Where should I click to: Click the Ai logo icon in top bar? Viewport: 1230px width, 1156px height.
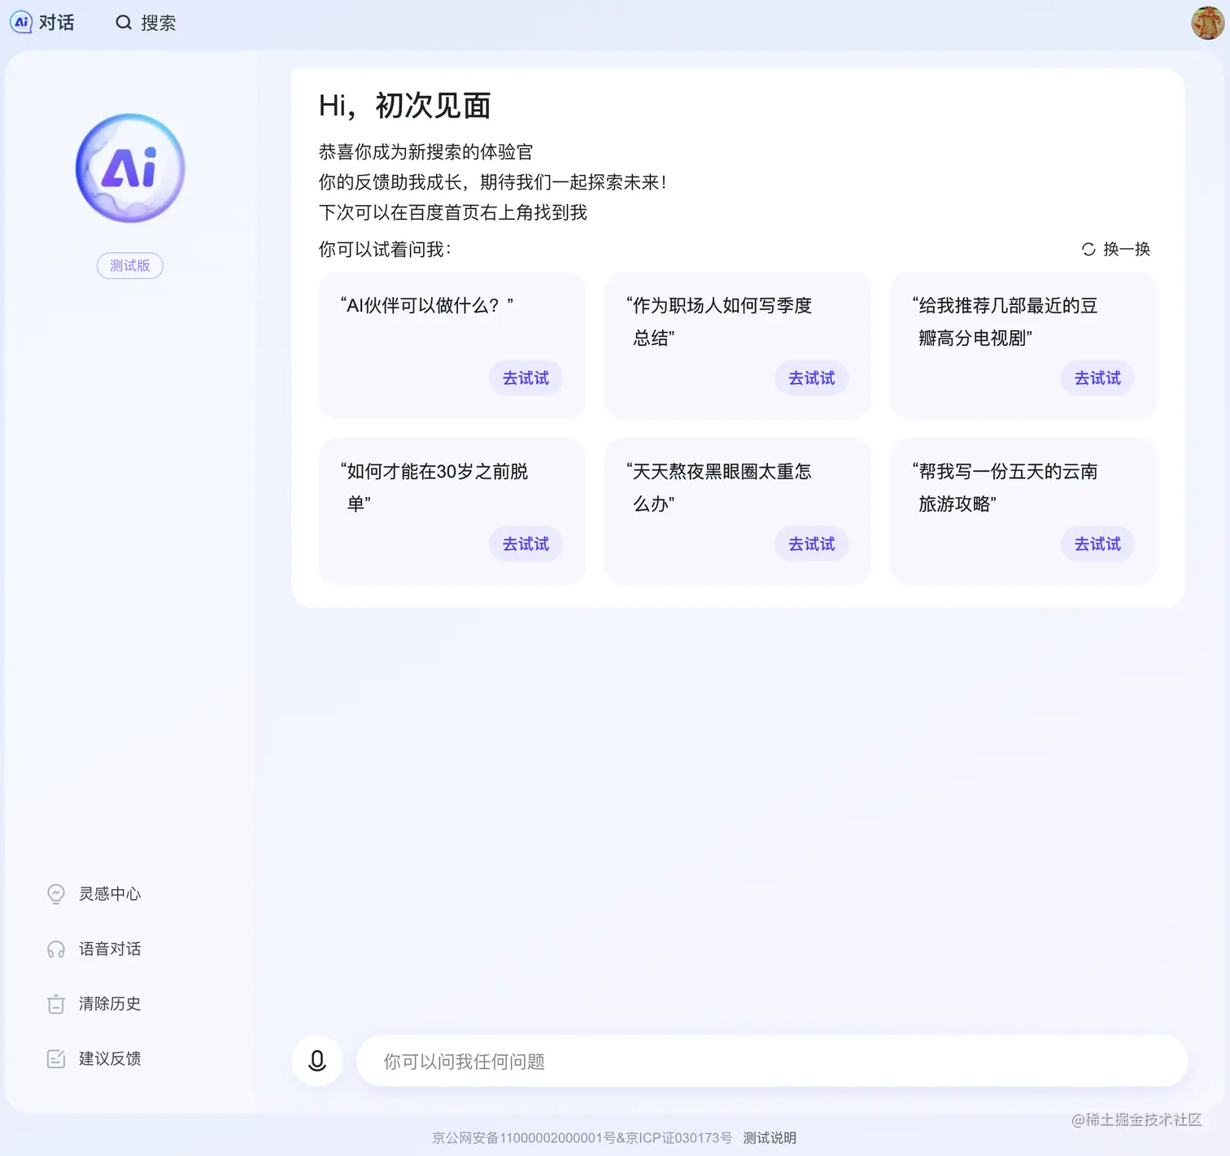click(x=20, y=22)
